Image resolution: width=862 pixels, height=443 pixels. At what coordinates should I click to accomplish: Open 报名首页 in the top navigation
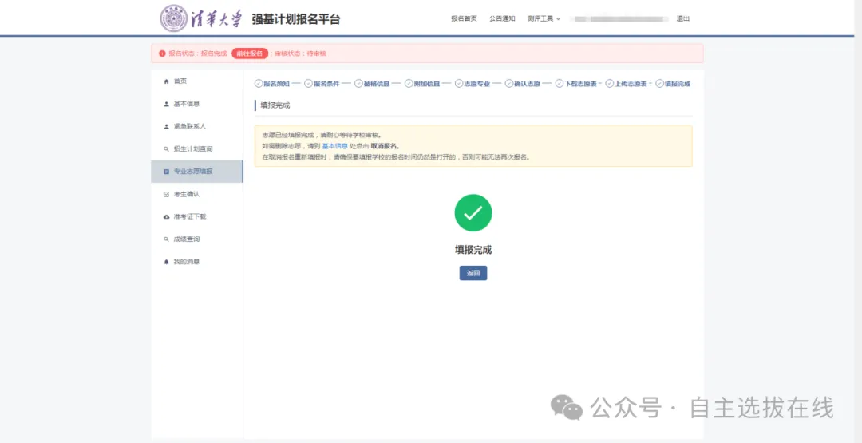point(464,18)
